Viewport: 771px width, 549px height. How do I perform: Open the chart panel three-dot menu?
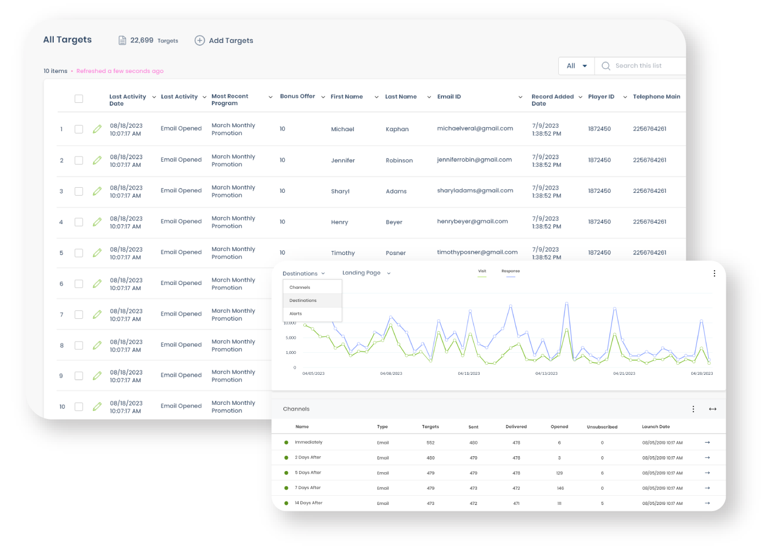[x=714, y=274]
